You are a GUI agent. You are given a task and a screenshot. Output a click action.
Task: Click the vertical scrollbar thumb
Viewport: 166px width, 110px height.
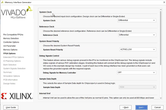click(x=161, y=38)
